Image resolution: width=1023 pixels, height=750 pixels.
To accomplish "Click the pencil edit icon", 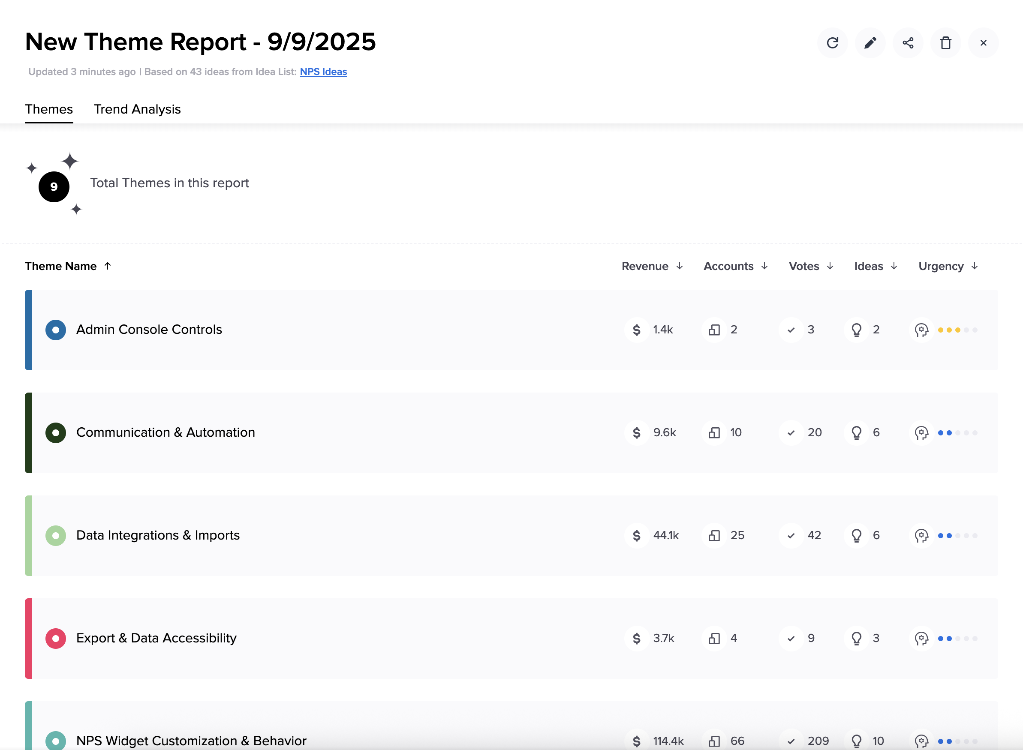I will 870,43.
